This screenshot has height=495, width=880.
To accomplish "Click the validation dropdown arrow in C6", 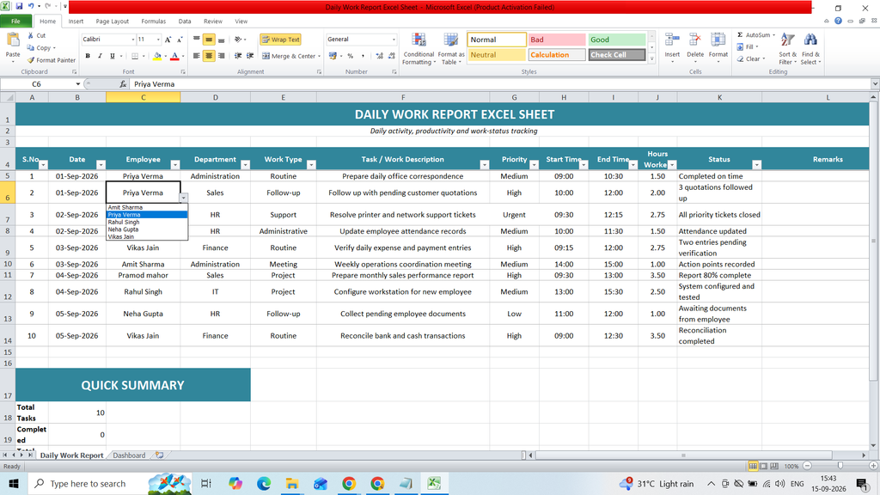I will [x=184, y=199].
